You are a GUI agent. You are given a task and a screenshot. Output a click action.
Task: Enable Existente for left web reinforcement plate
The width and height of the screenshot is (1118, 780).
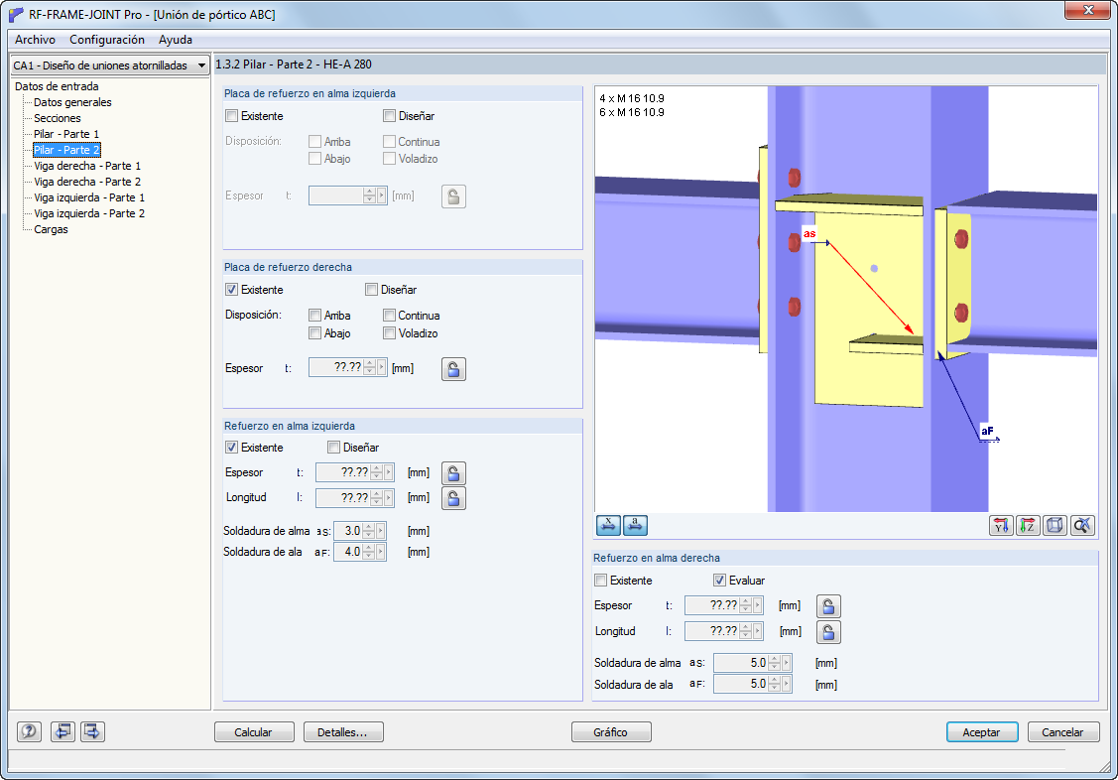(x=232, y=115)
